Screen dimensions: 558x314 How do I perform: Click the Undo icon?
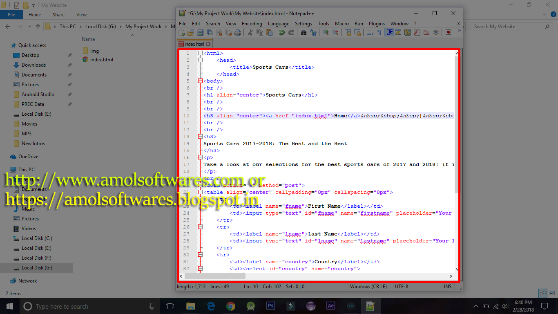point(282,32)
